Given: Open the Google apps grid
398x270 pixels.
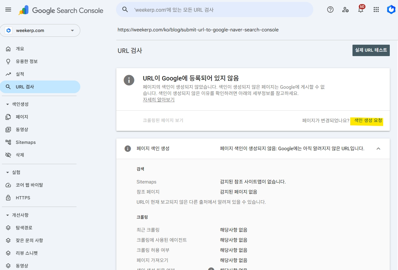Looking at the screenshot, I should tap(376, 10).
